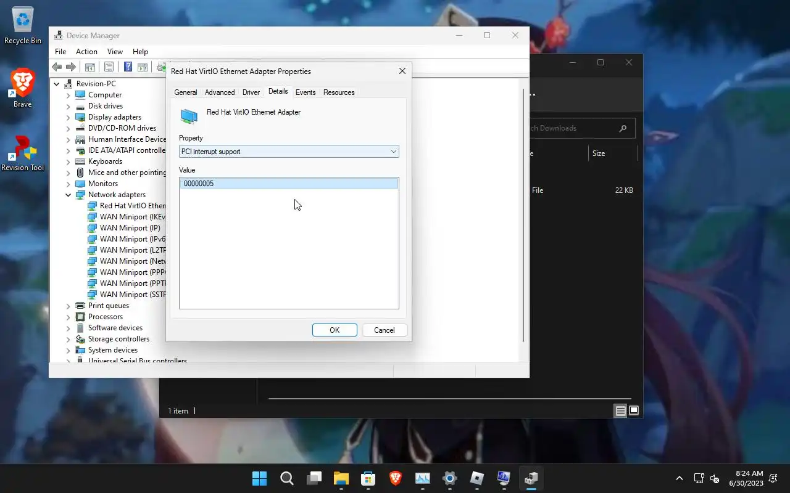Open Settings gear on the taskbar

(450, 478)
